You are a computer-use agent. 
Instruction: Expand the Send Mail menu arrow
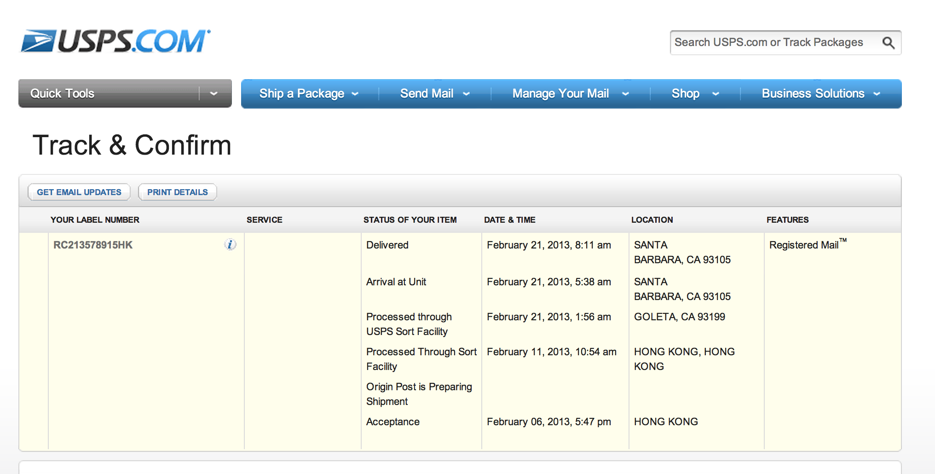467,94
